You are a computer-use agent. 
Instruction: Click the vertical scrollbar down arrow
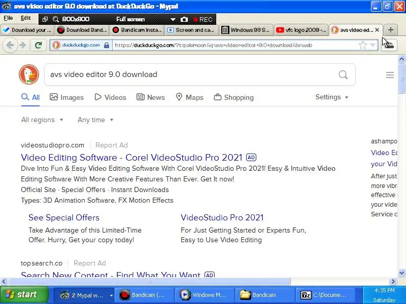coord(401,273)
